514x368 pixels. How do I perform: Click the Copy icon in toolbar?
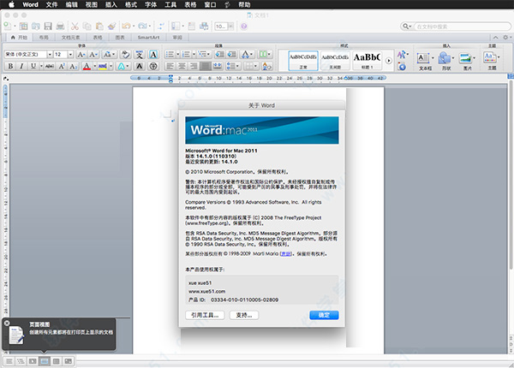click(x=87, y=26)
